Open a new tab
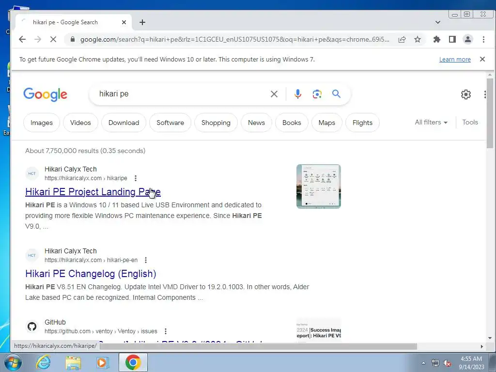 click(x=142, y=22)
